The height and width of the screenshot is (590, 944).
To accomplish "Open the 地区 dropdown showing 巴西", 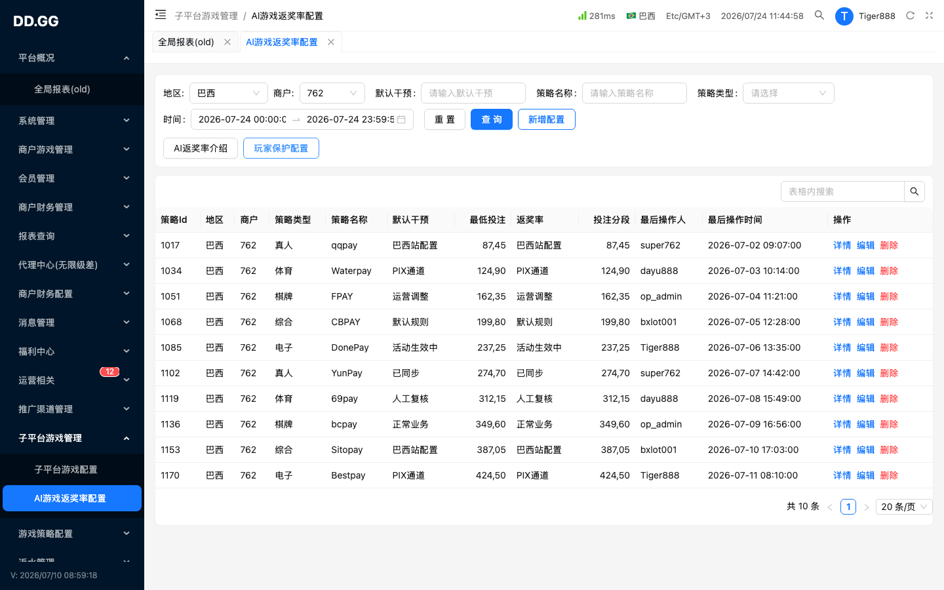I will click(x=229, y=93).
